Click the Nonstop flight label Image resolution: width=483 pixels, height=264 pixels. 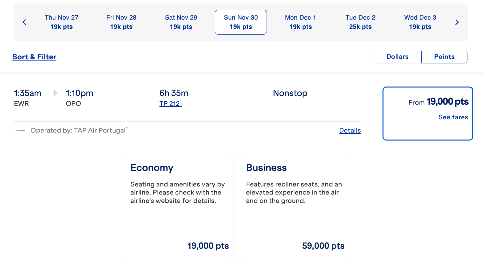click(x=290, y=93)
